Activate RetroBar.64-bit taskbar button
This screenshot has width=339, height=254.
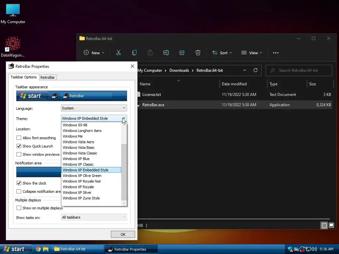(x=77, y=249)
